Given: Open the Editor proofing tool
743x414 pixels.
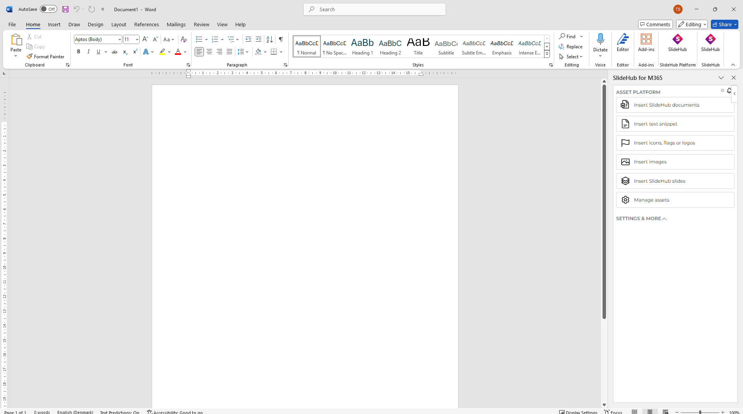Looking at the screenshot, I should 623,42.
